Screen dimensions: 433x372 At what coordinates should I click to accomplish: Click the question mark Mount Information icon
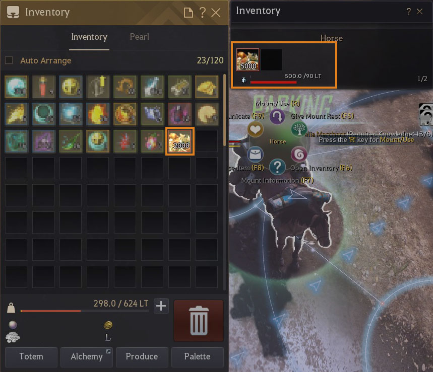pos(277,167)
